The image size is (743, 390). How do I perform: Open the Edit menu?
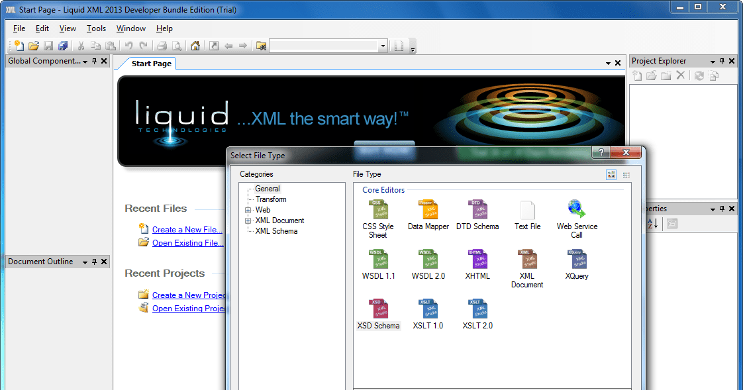(42, 28)
